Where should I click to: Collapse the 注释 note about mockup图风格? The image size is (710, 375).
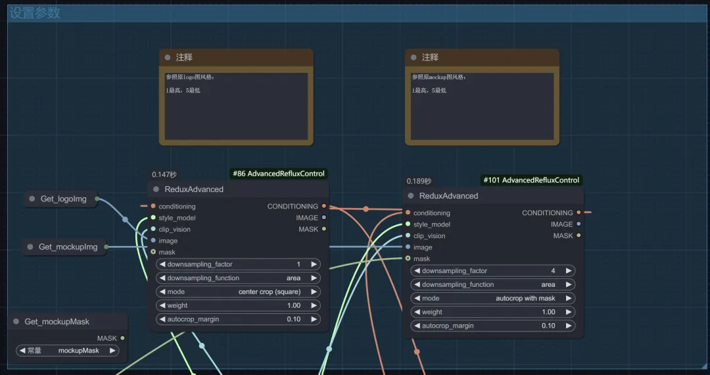click(x=414, y=57)
